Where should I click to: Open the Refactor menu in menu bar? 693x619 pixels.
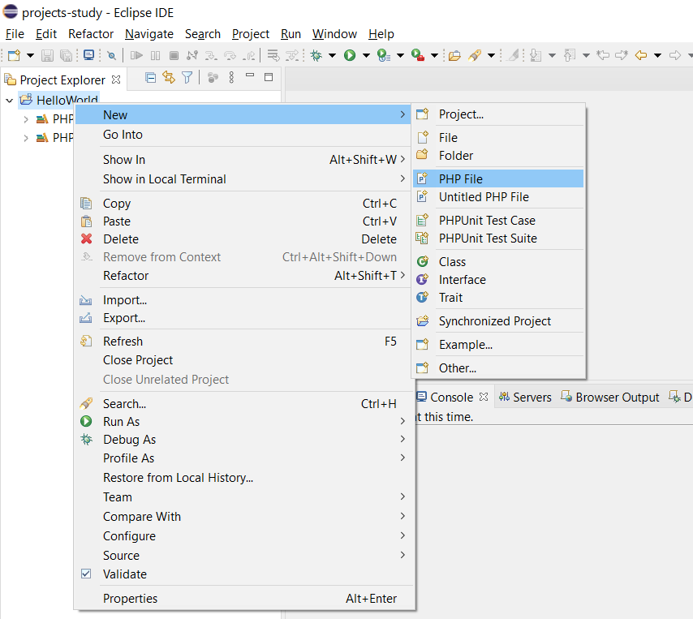point(91,34)
